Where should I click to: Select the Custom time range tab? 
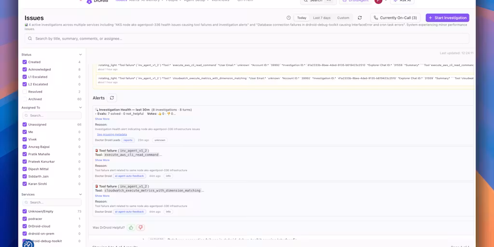tap(343, 18)
